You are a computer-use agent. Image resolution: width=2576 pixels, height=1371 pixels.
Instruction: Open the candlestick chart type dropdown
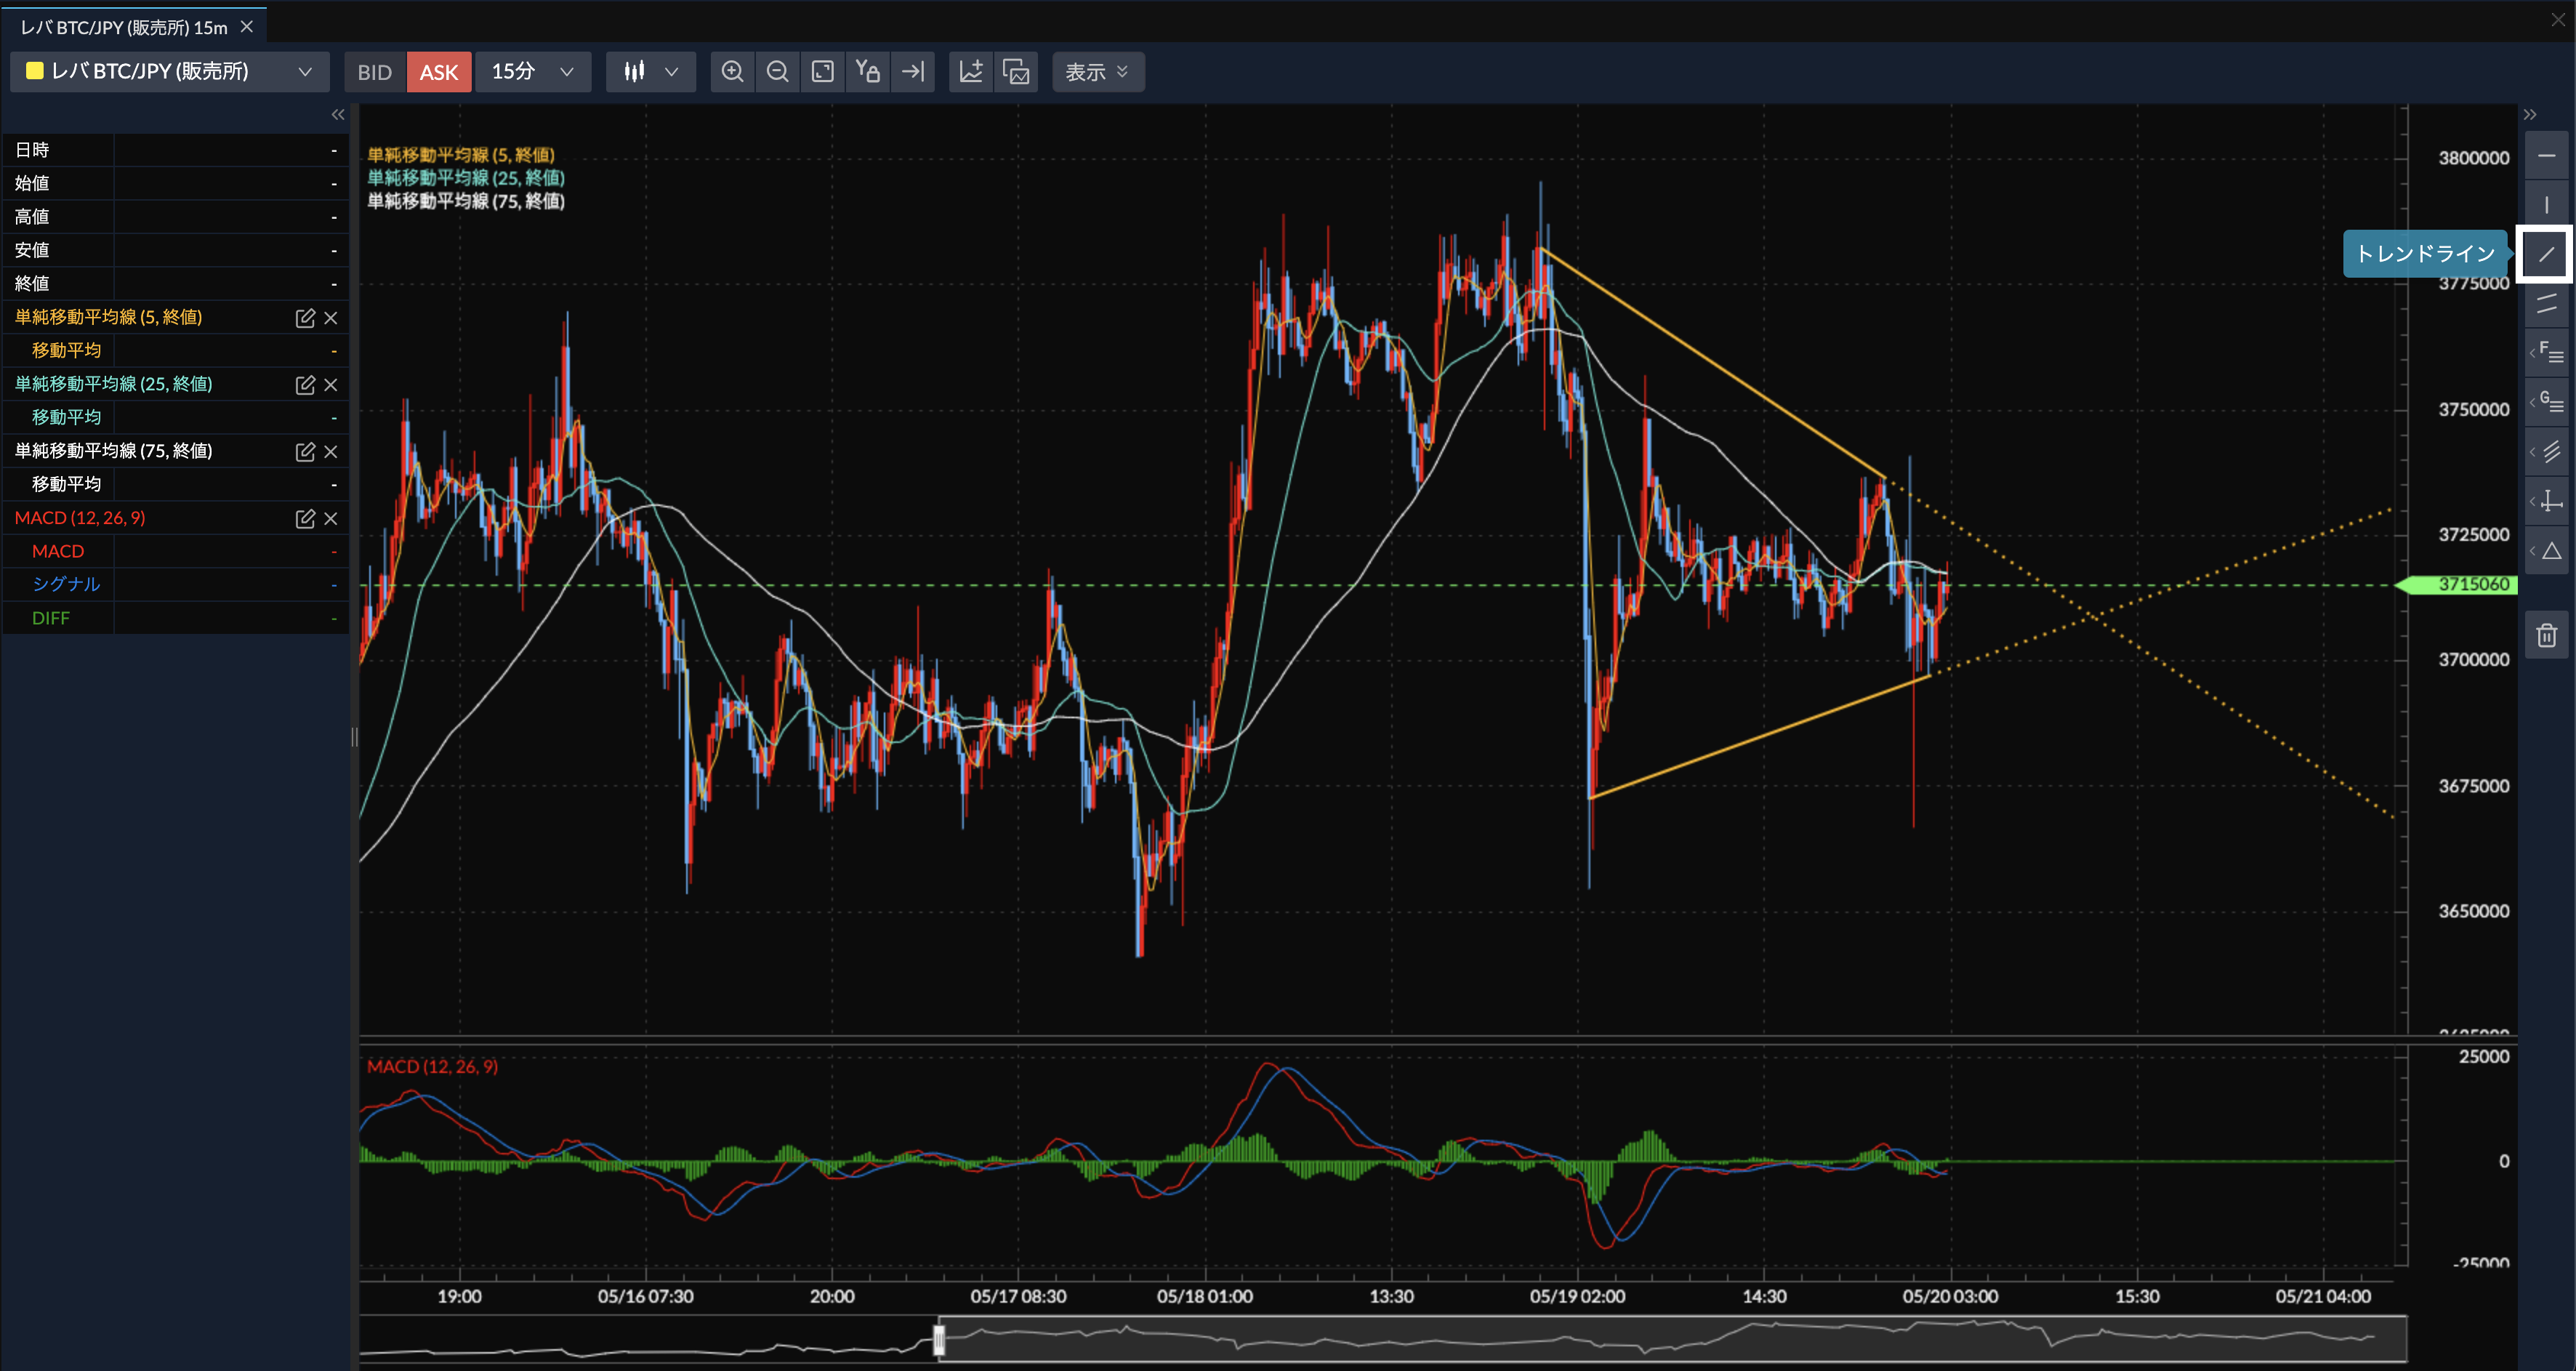pos(651,72)
